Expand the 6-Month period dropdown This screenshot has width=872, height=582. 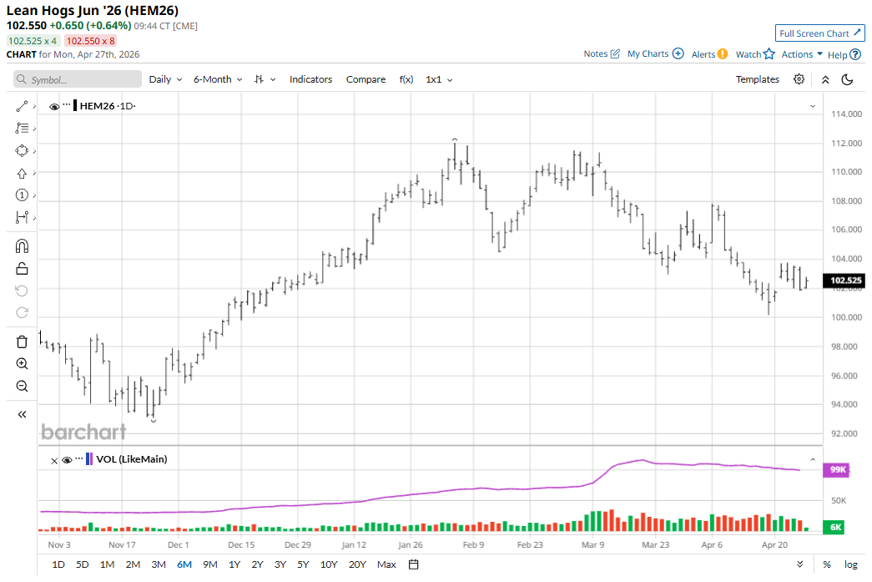point(217,79)
